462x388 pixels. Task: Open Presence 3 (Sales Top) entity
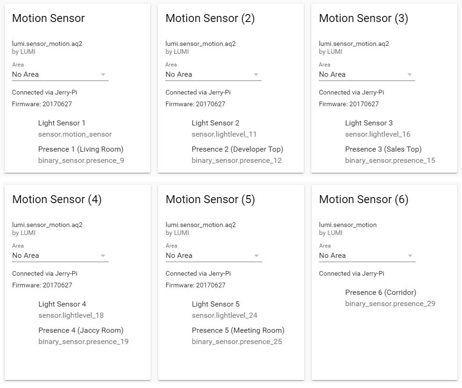coord(386,149)
